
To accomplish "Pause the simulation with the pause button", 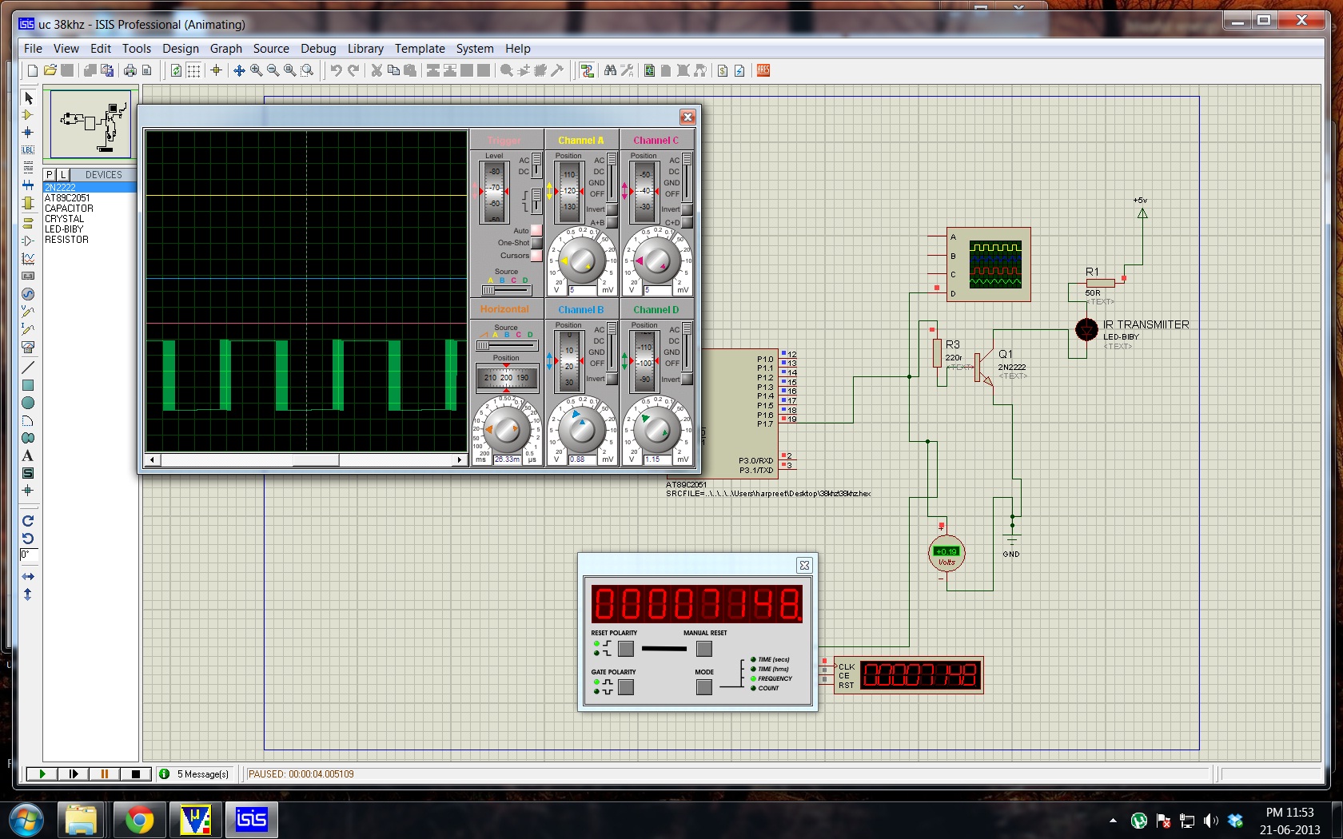I will pyautogui.click(x=104, y=773).
